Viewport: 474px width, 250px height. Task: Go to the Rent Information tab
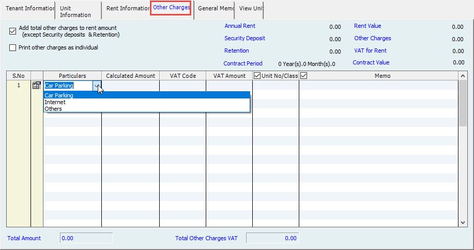(127, 9)
